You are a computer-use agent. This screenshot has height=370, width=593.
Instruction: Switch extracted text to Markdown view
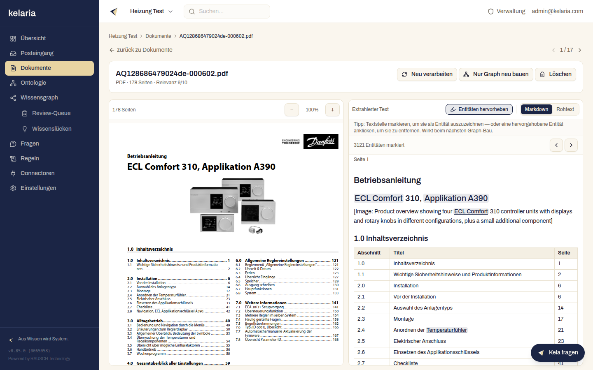(537, 109)
